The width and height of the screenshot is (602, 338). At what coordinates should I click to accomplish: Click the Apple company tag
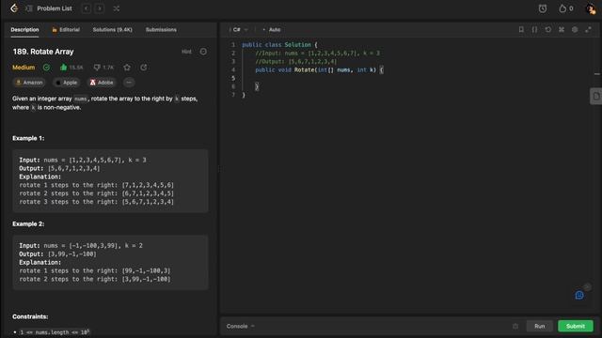(x=67, y=83)
